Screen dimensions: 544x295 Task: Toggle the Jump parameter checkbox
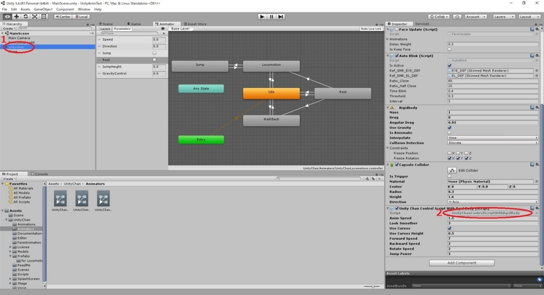point(155,53)
